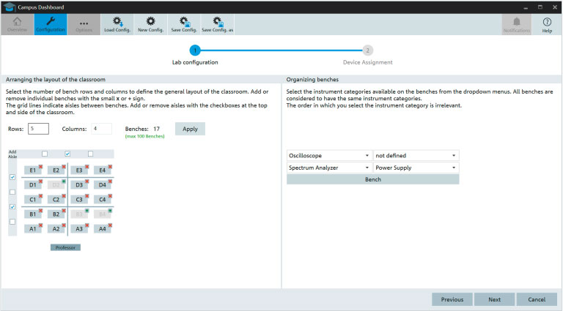
Task: Delete bench C4 via its red x
Action: click(111, 196)
